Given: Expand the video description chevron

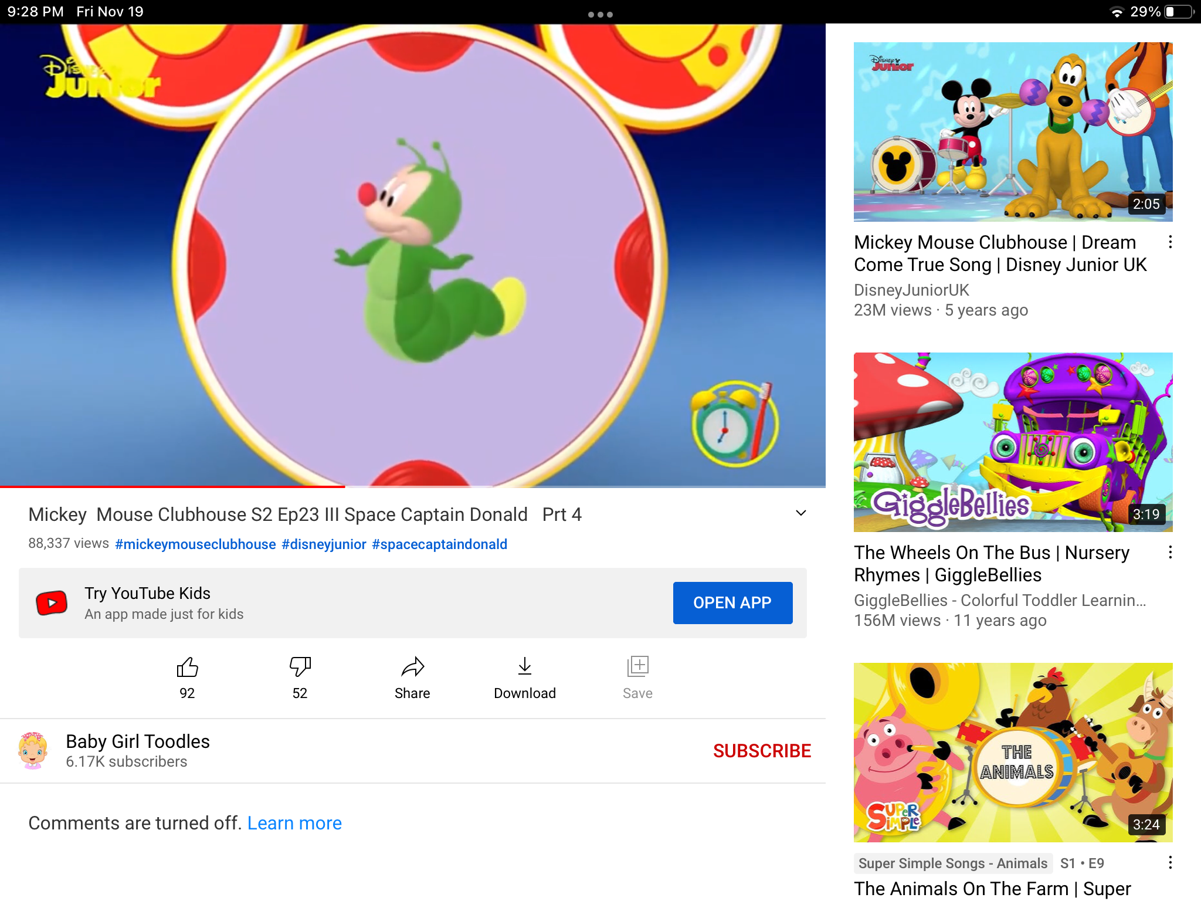Looking at the screenshot, I should coord(800,513).
